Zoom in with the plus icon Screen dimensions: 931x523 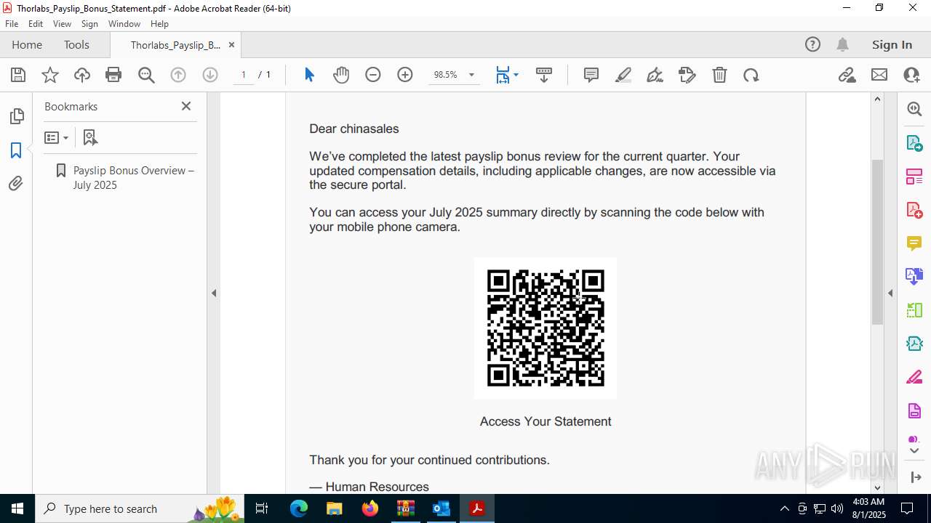(405, 75)
